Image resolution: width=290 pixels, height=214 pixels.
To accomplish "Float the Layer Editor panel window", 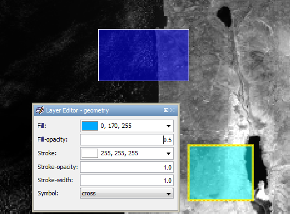I will point(166,110).
